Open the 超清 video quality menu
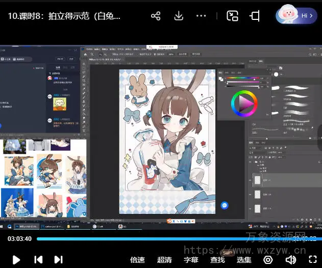The width and height of the screenshot is (322, 268). pos(164,260)
